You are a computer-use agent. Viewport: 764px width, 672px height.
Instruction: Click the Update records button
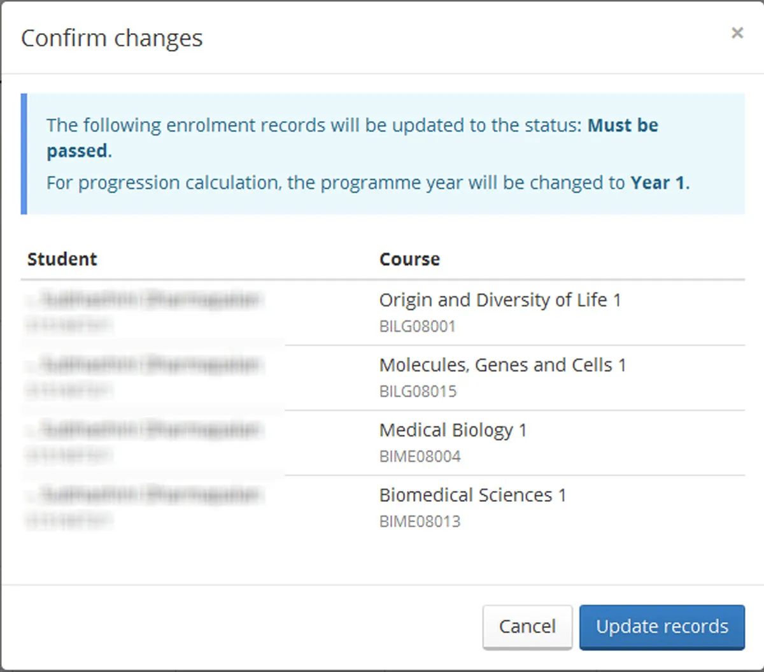(661, 626)
